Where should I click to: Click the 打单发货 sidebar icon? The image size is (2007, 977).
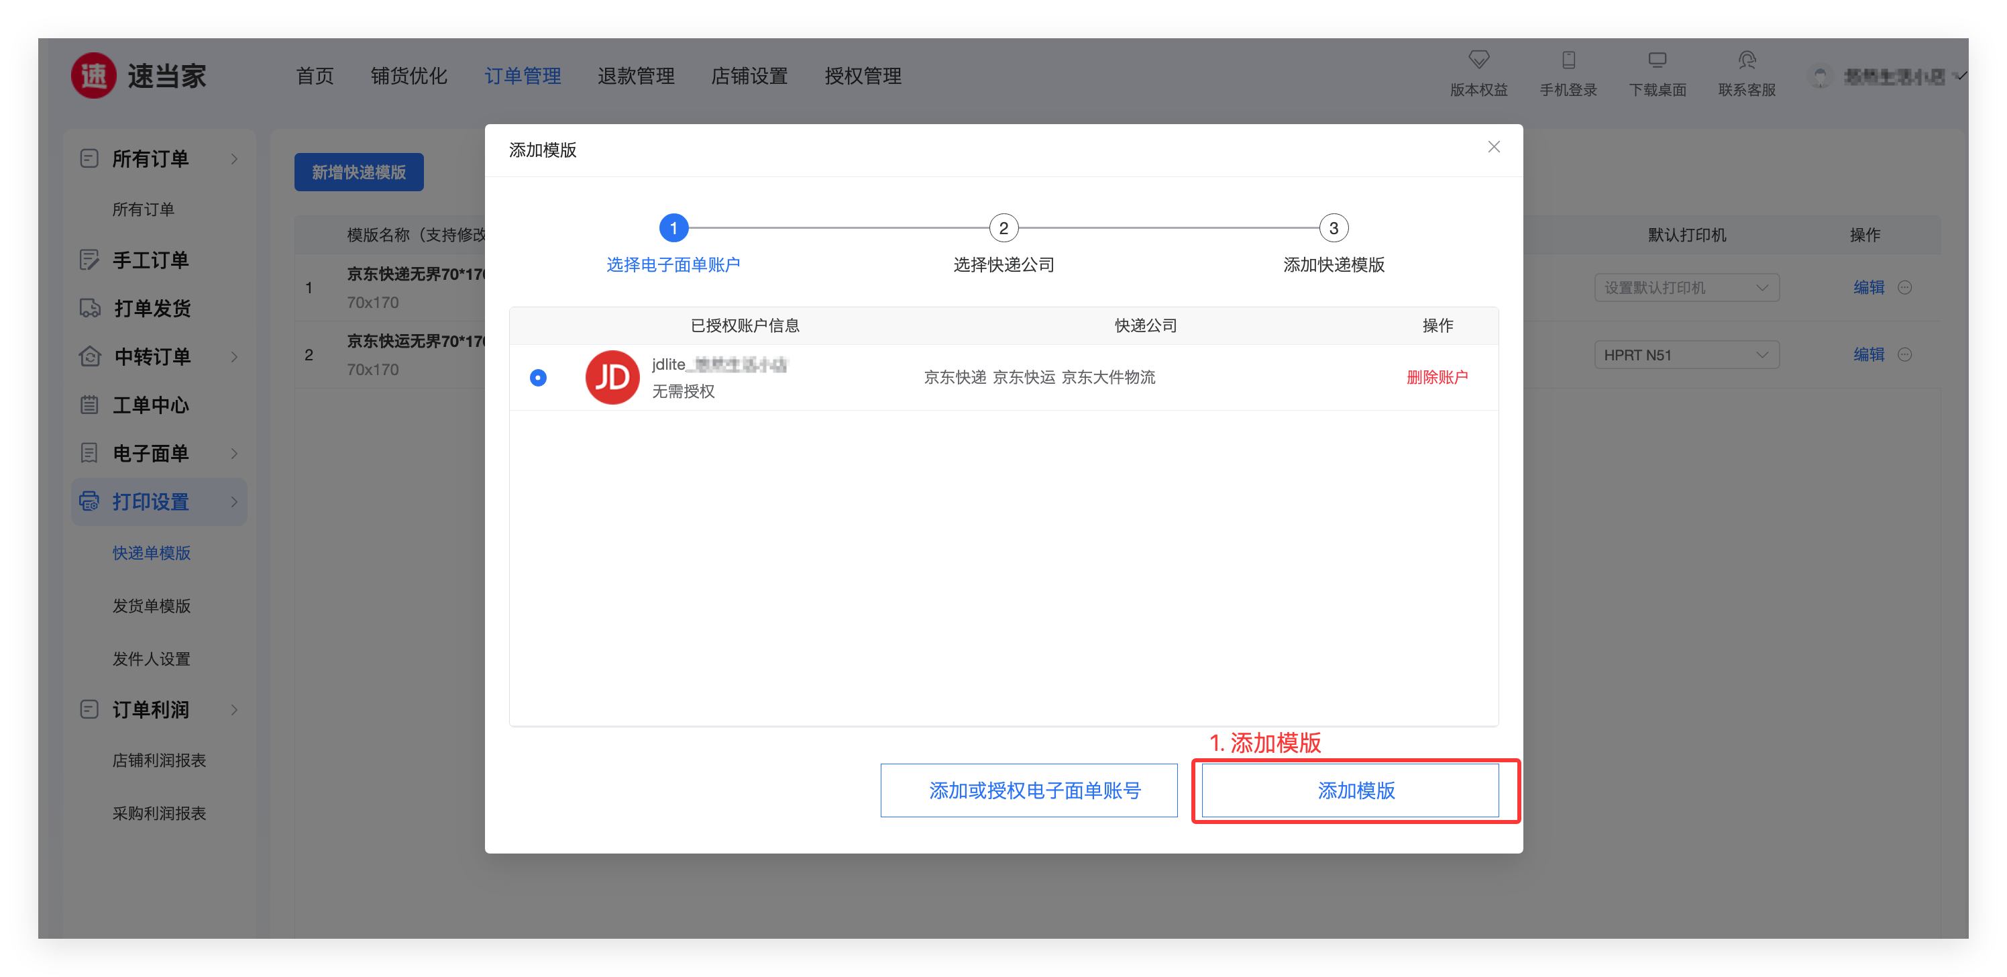tap(90, 309)
